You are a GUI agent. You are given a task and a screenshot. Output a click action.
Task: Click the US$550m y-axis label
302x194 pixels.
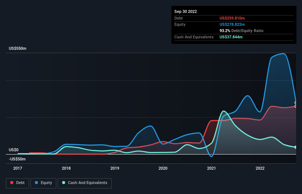[x=18, y=48]
